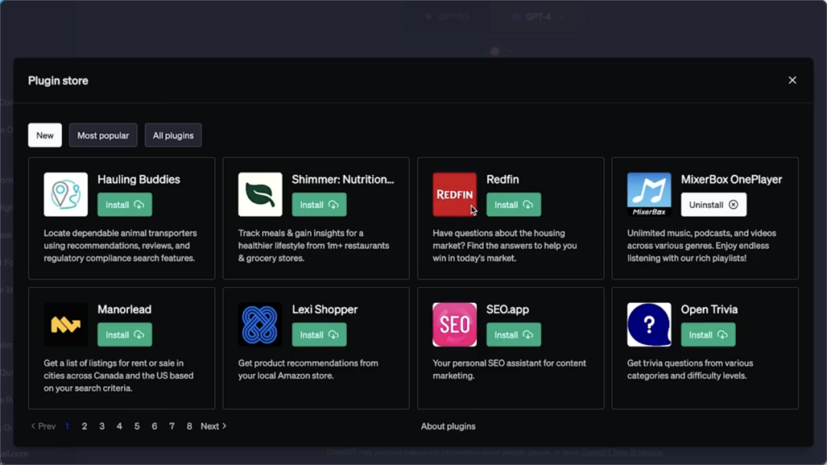Click the Hauling Buddies title text
The width and height of the screenshot is (827, 465).
click(139, 180)
